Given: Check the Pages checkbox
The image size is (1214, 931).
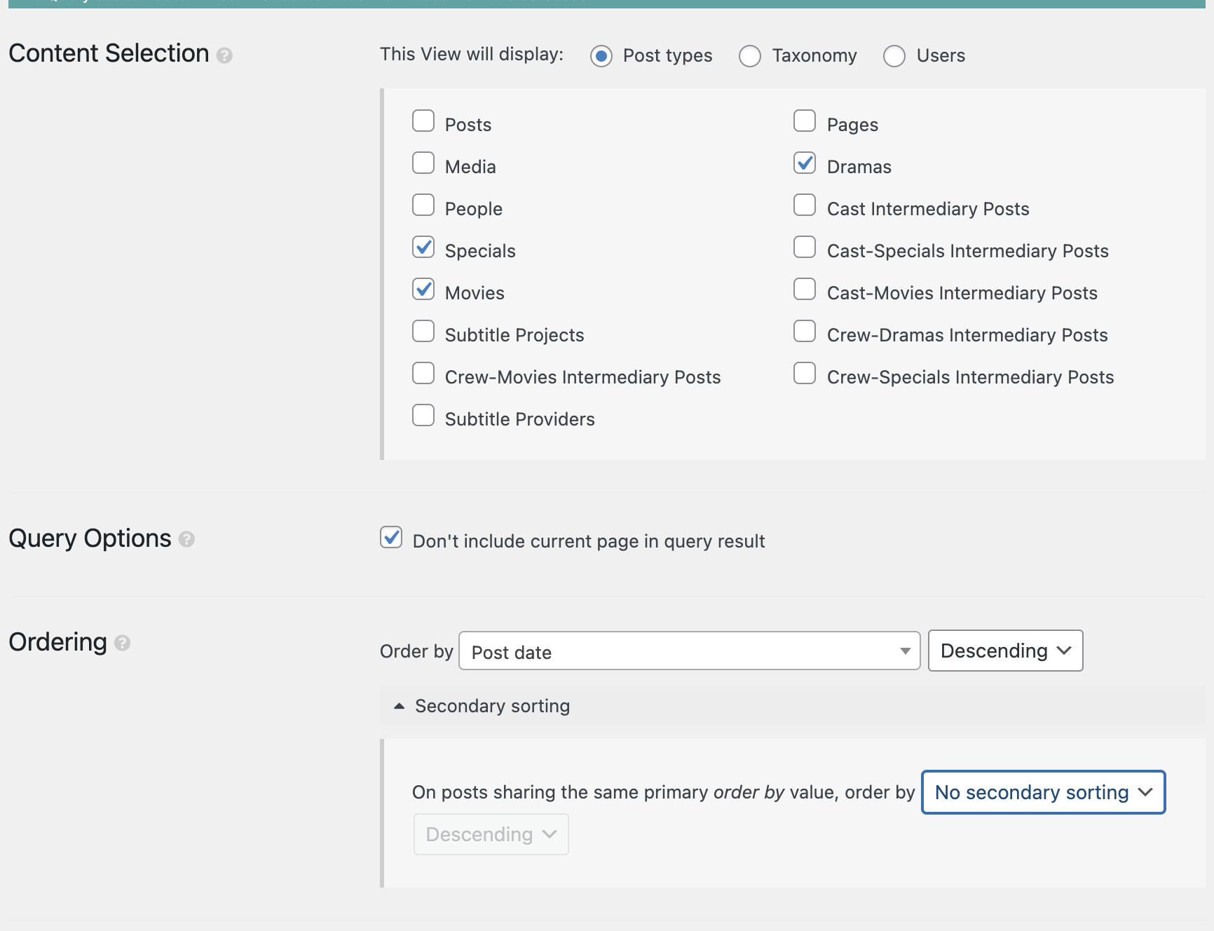Looking at the screenshot, I should pos(805,121).
